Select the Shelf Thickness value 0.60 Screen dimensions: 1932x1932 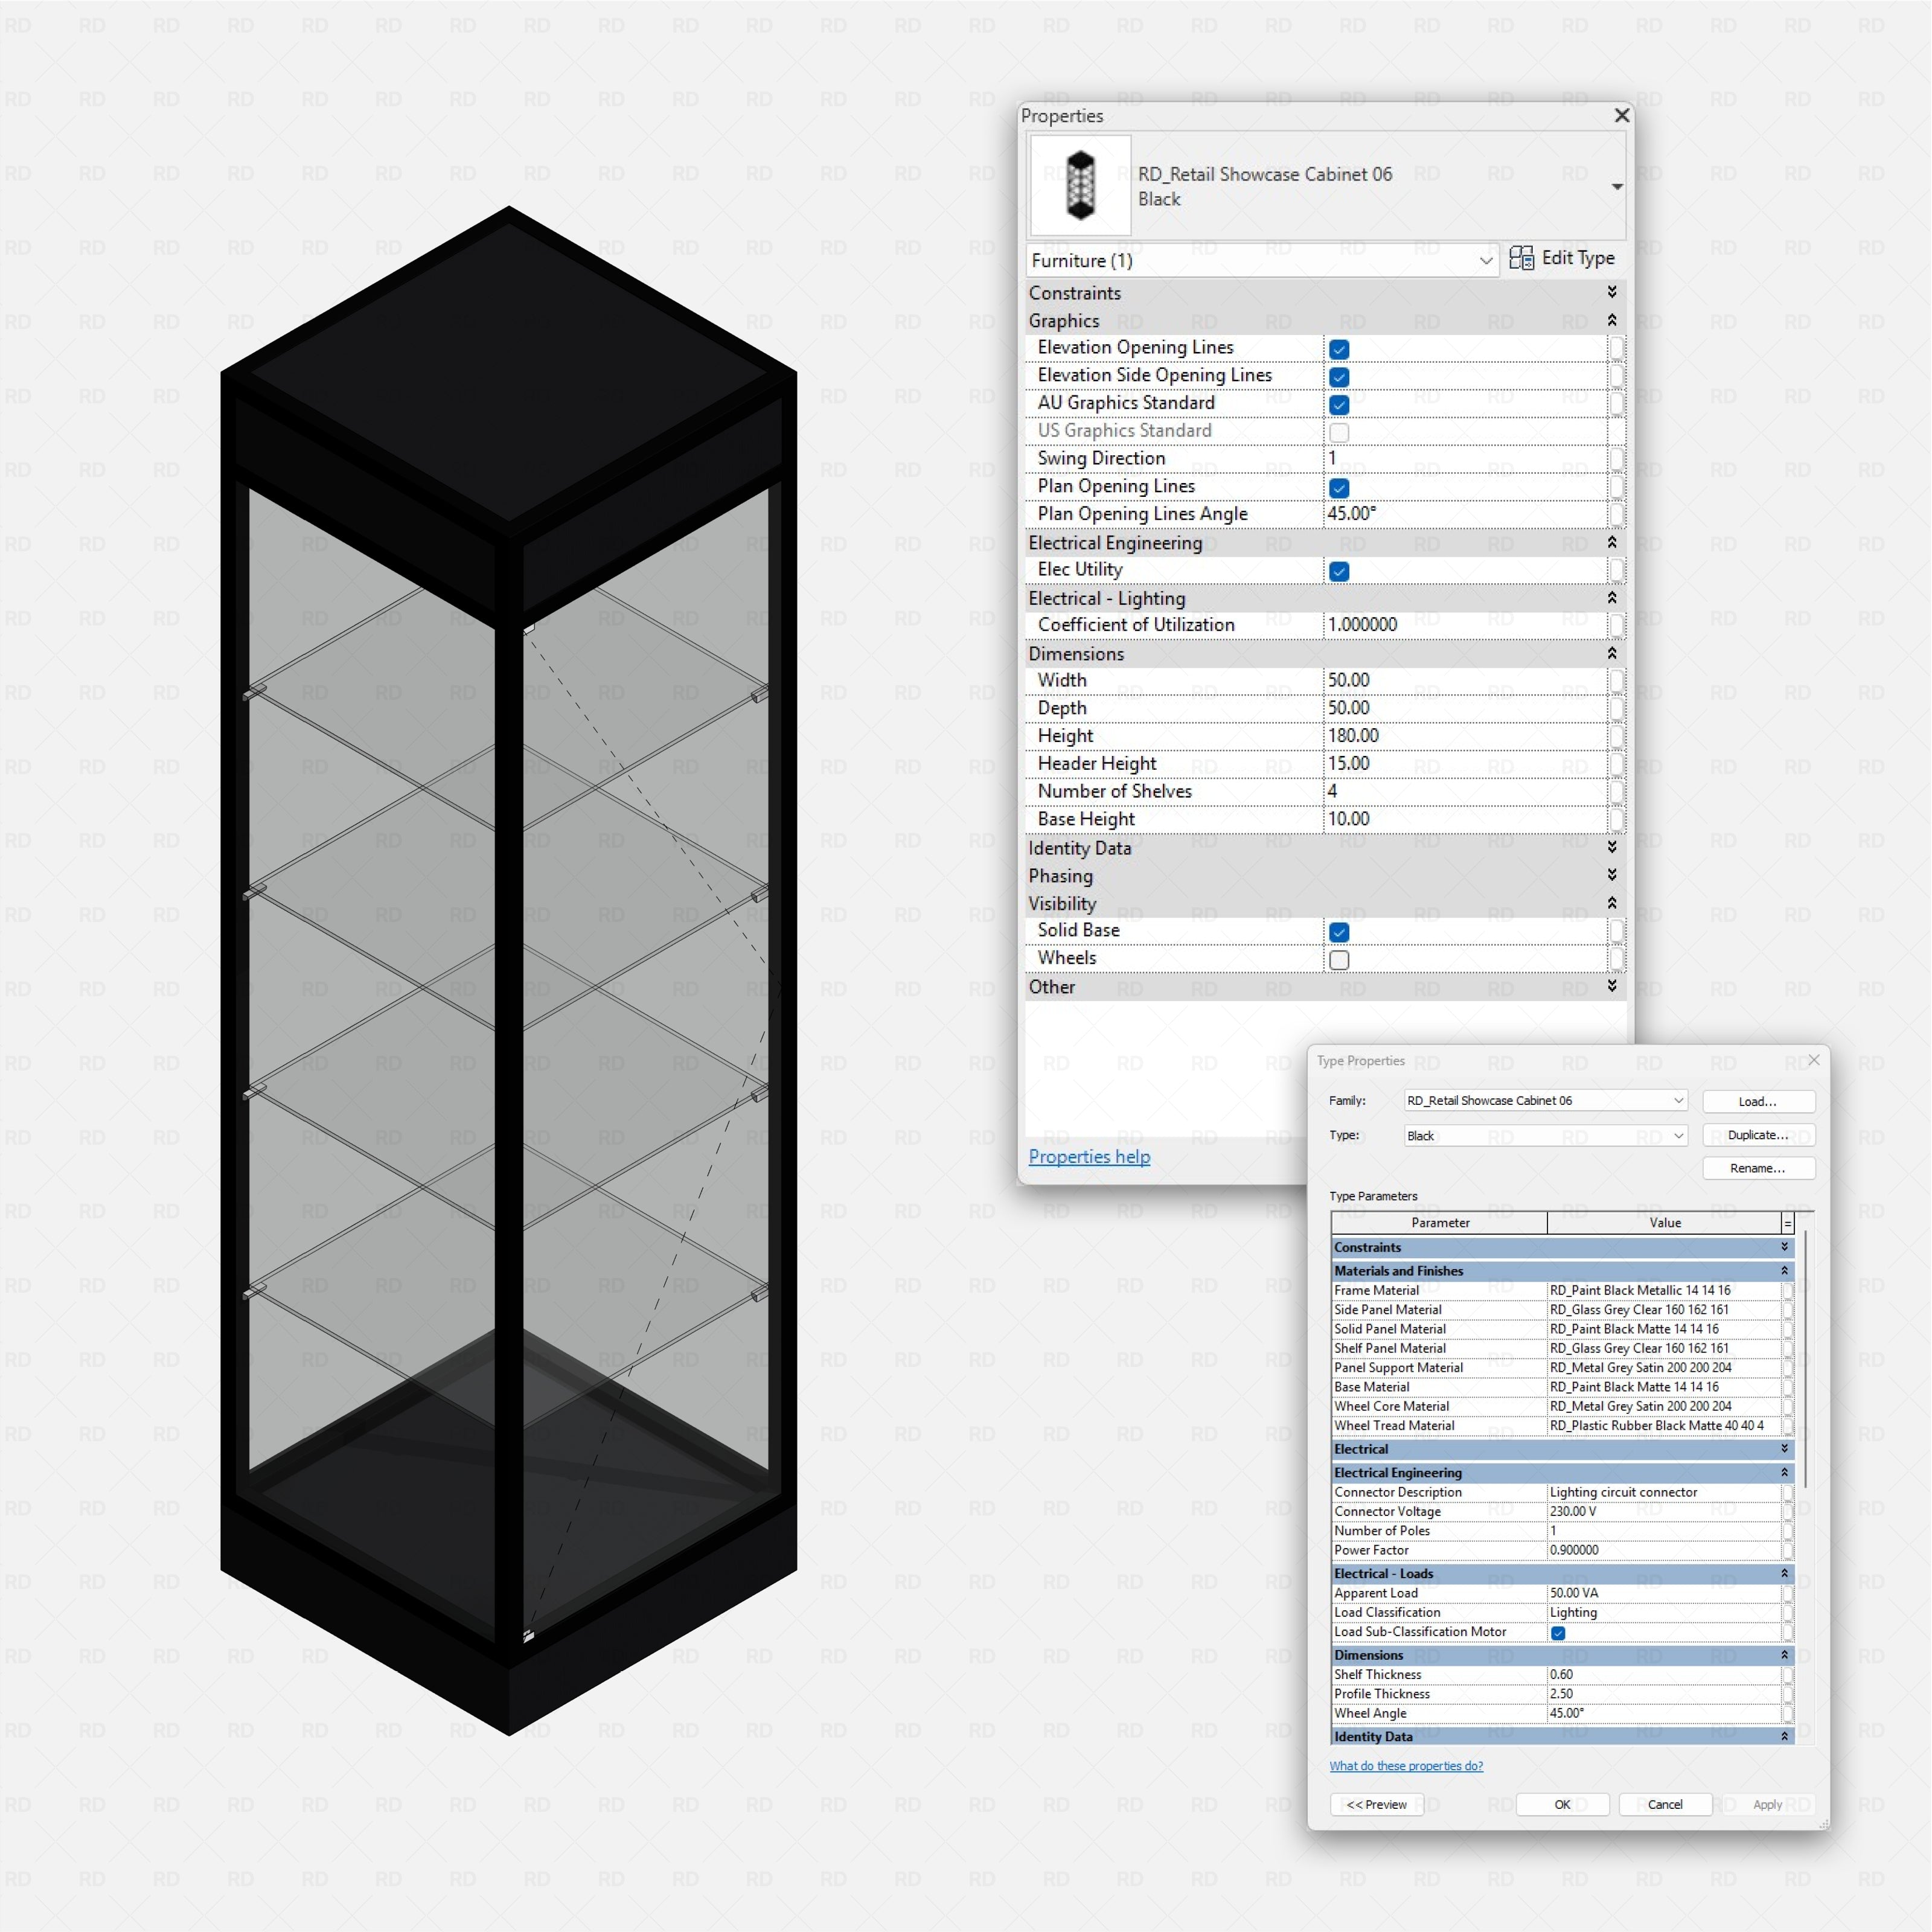point(1664,1674)
